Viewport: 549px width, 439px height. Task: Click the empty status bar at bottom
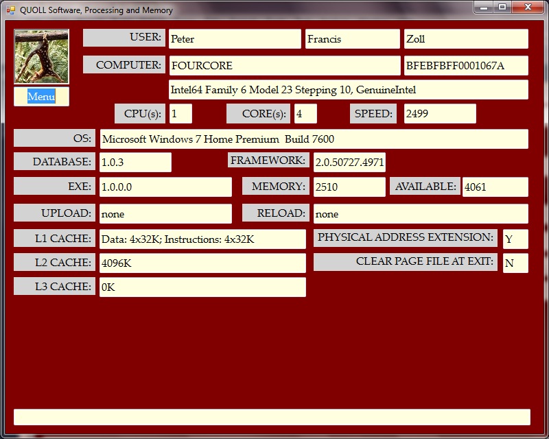click(x=272, y=417)
